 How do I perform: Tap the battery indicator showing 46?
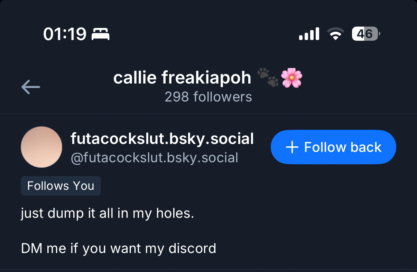(x=365, y=34)
